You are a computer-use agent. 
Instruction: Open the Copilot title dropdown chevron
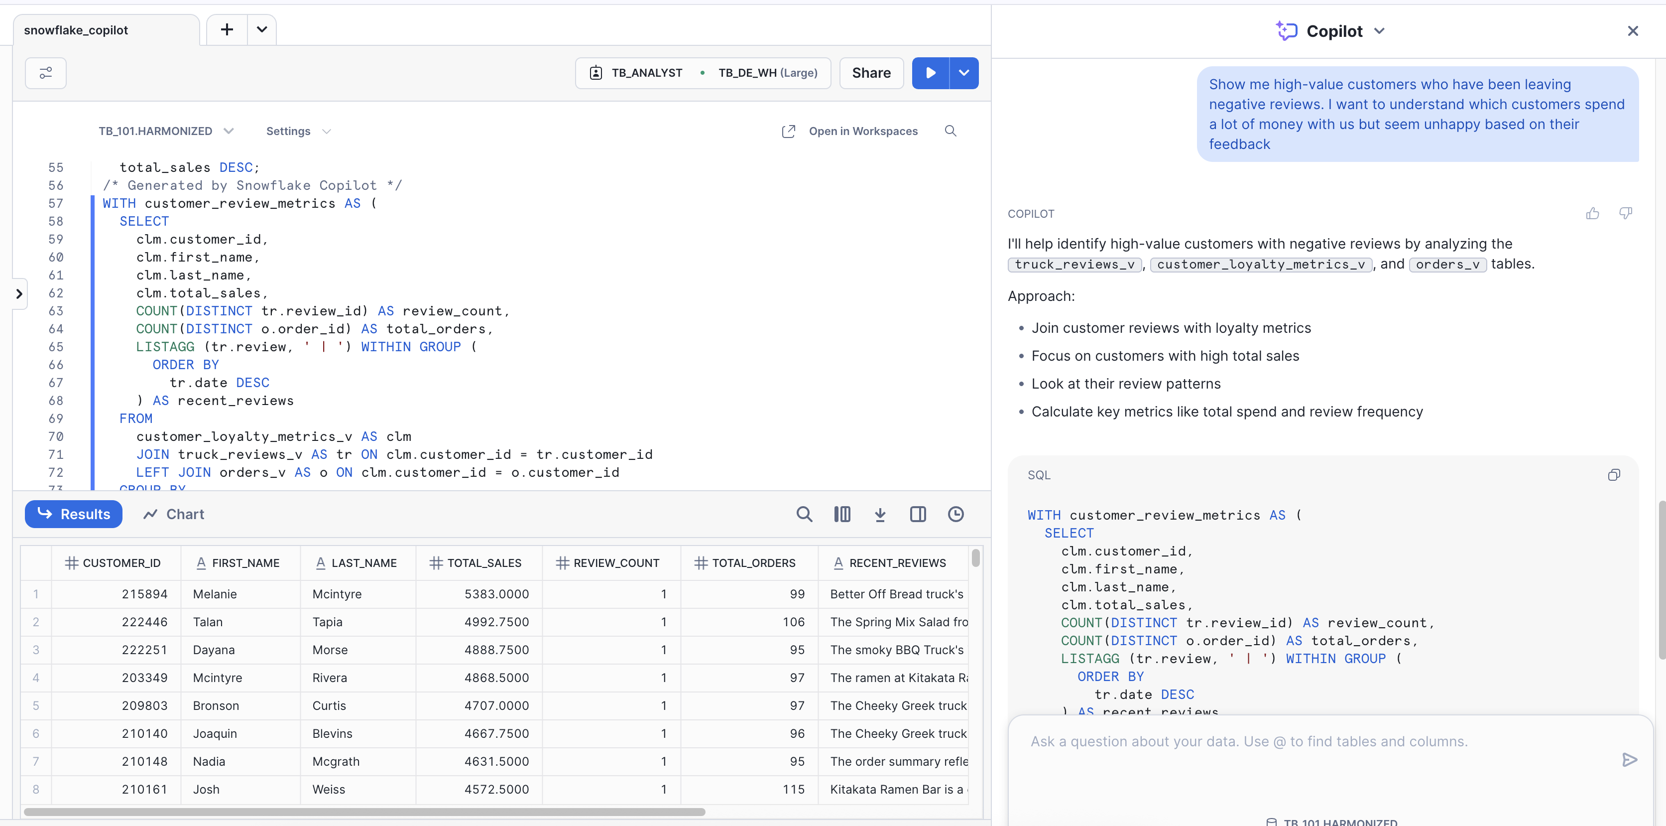click(1379, 30)
